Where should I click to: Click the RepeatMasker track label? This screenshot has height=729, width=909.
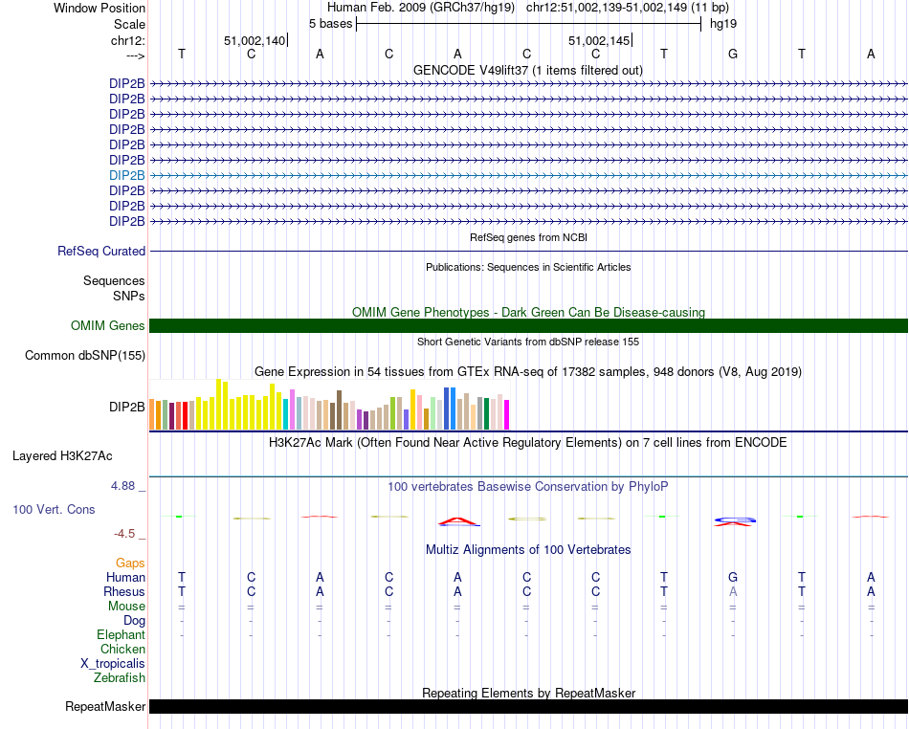point(105,706)
